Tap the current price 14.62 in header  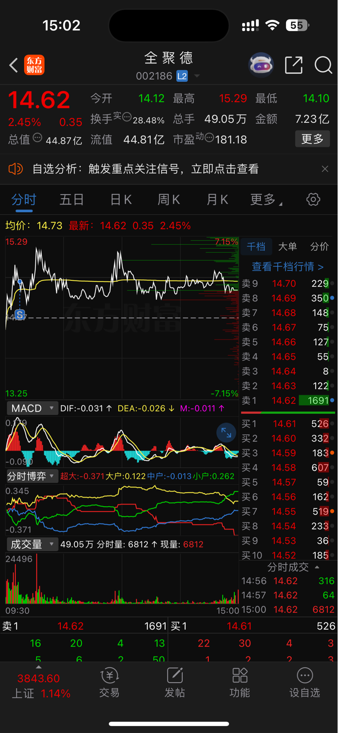click(x=39, y=99)
